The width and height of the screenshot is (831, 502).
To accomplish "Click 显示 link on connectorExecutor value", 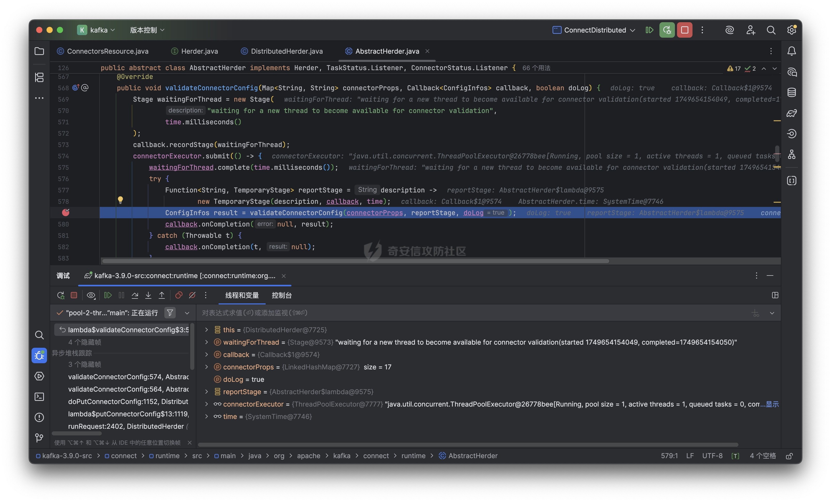I will coord(772,404).
